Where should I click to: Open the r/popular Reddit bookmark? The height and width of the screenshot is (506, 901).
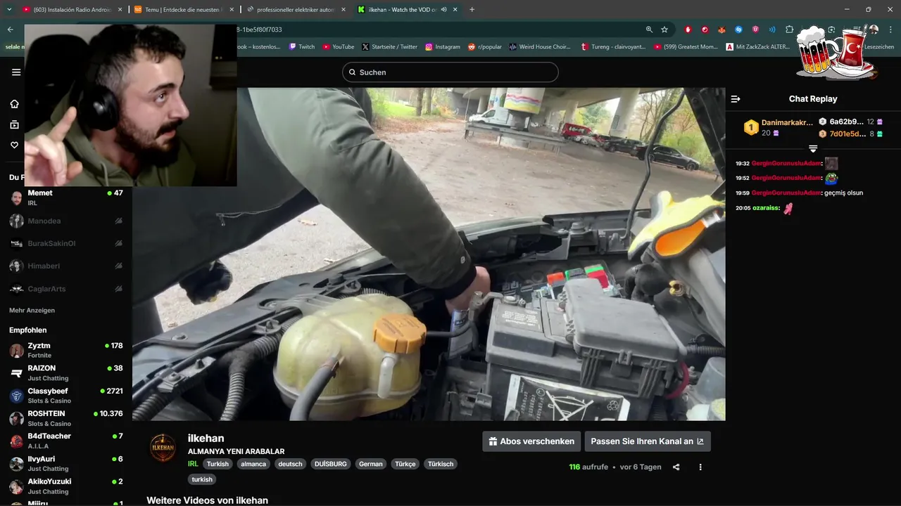click(485, 47)
